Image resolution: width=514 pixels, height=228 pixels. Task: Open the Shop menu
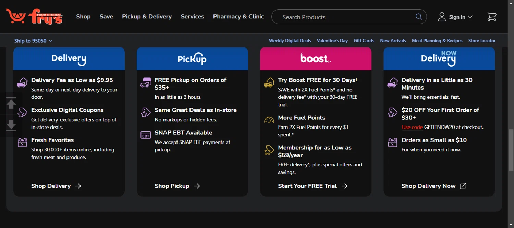83,16
